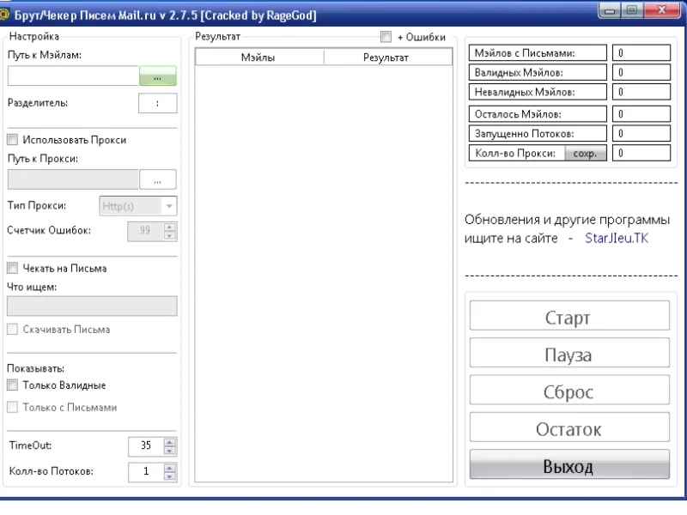Image resolution: width=687 pixels, height=515 pixels.
Task: Increase the Счетчик Ошибок value with up arrow
Action: (x=169, y=227)
